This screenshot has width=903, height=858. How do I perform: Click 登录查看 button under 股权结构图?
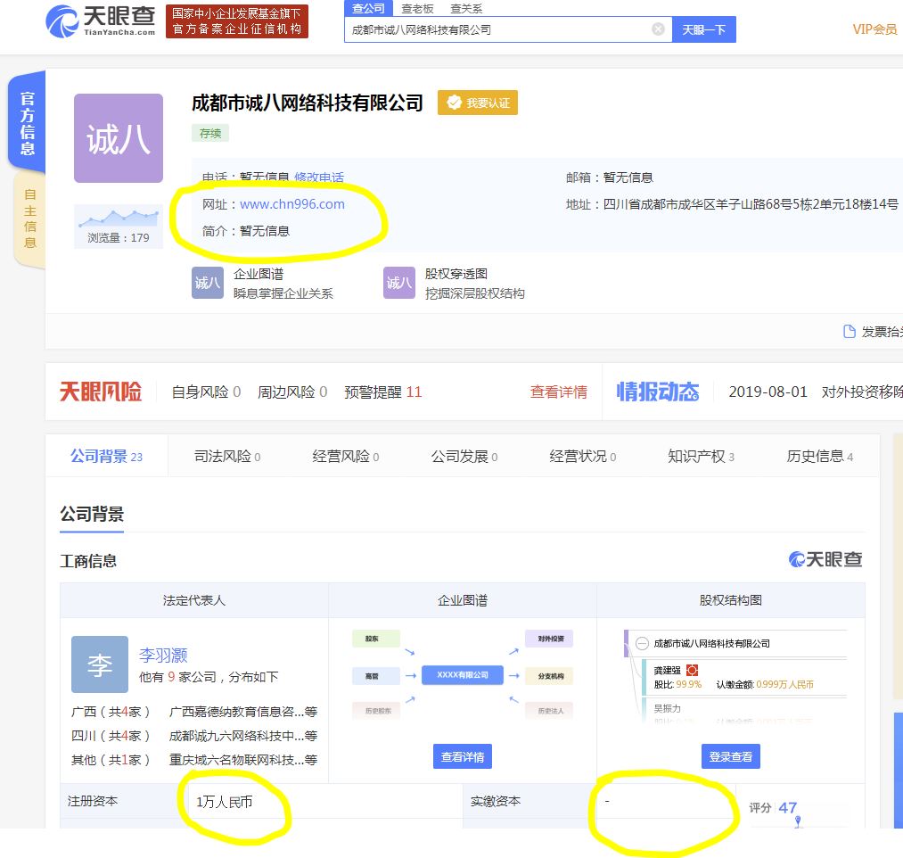[x=731, y=756]
